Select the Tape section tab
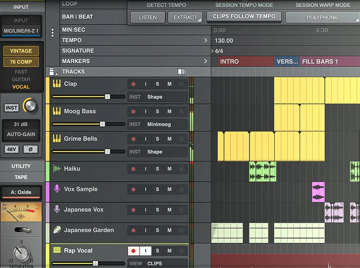Image resolution: width=360 pixels, height=268 pixels. click(x=21, y=177)
